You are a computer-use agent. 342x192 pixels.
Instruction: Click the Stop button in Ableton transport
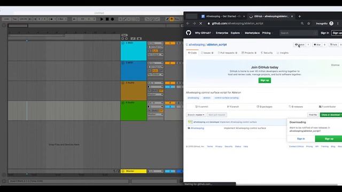tap(107, 19)
